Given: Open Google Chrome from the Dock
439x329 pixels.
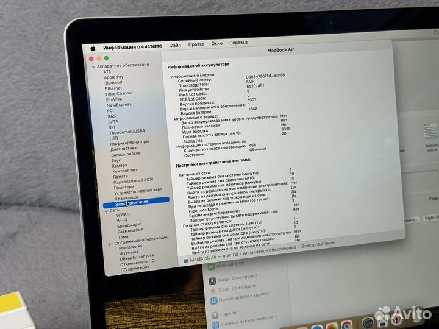Looking at the screenshot, I should pos(346,325).
